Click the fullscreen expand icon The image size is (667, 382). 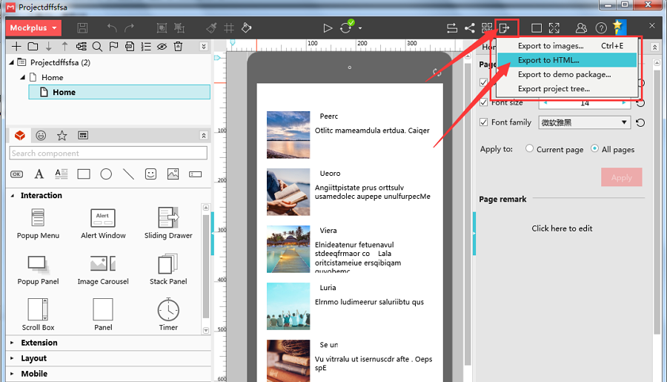coord(554,28)
